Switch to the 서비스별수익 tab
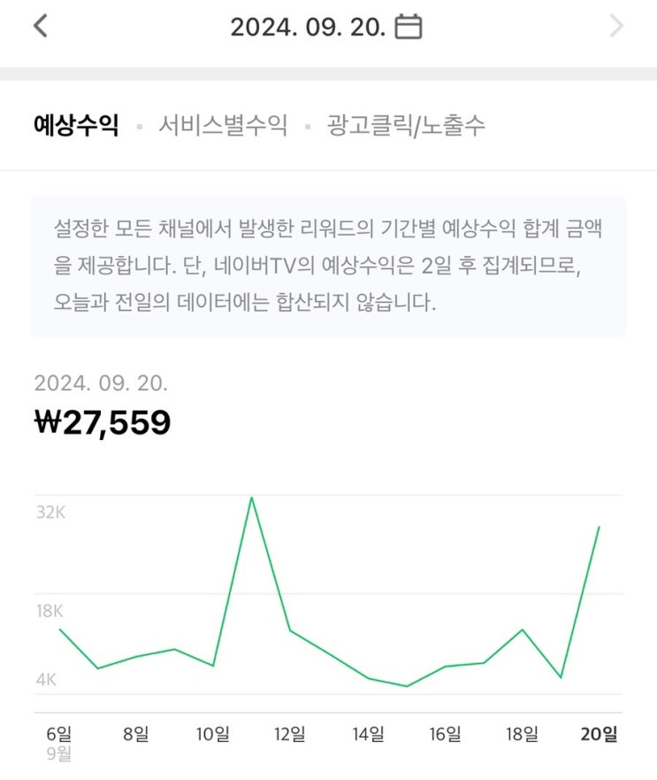The height and width of the screenshot is (780, 657). click(x=223, y=126)
